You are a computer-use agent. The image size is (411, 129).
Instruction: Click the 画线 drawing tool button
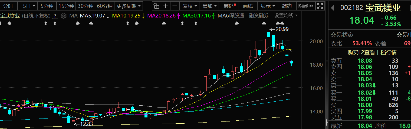(248, 6)
